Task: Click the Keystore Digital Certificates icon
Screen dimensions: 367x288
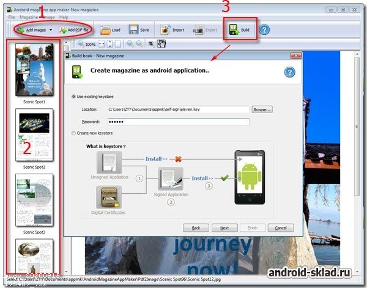Action: tap(109, 197)
